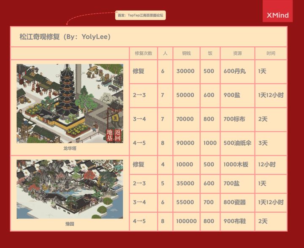This screenshot has width=304, height=248.
Task: Select the 人 value 8 in 油纸伞 row
Action: click(165, 143)
